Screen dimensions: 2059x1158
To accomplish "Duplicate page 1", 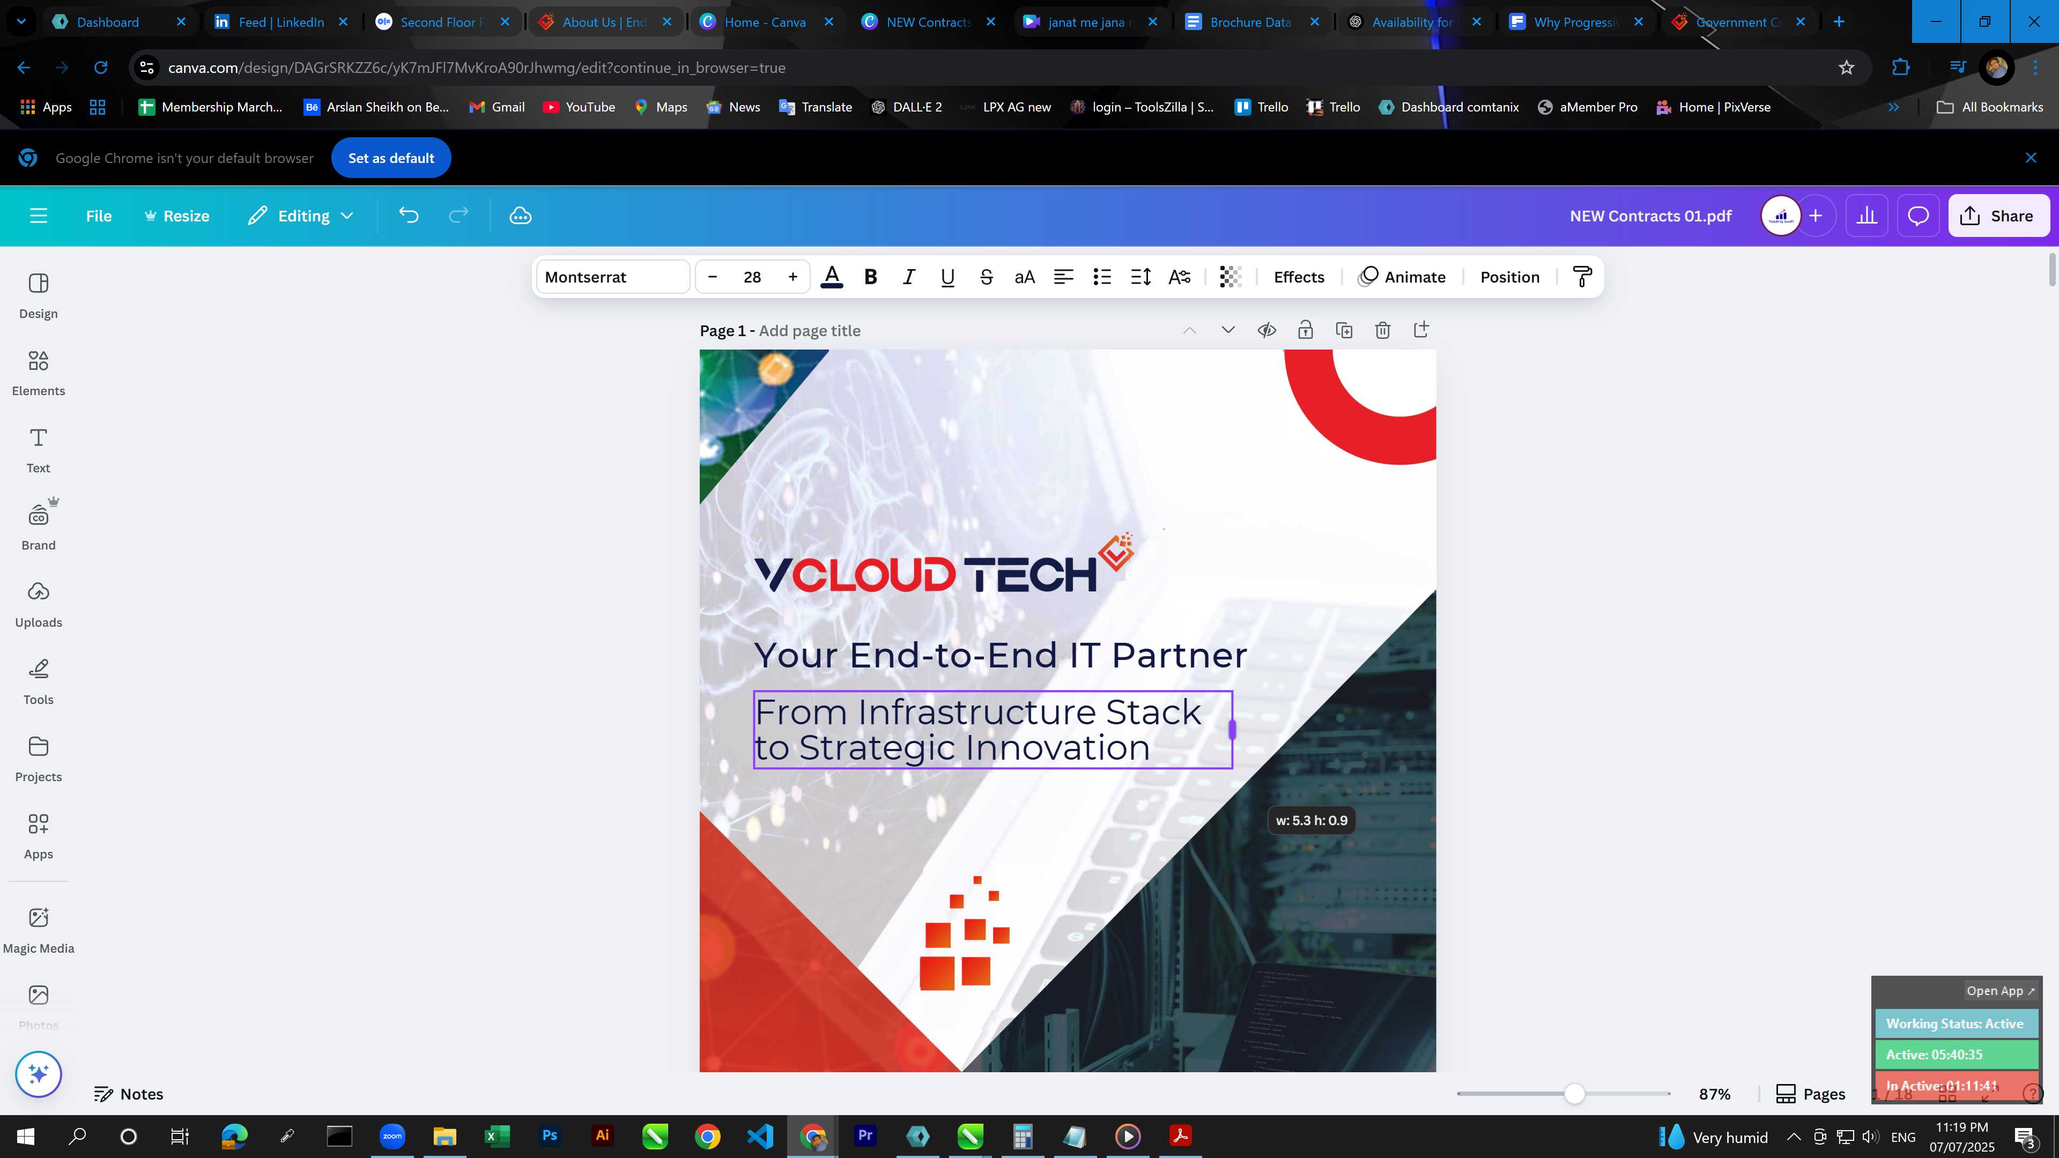I will (1344, 330).
